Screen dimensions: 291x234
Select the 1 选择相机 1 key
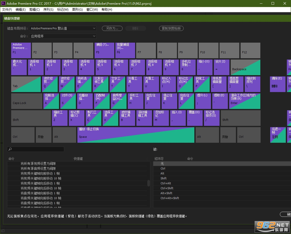pyautogui.click(x=36, y=67)
